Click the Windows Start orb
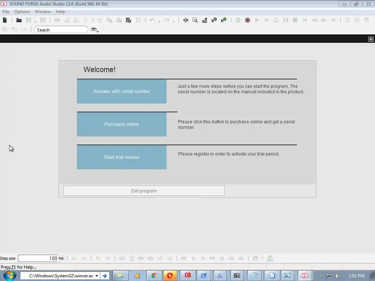The height and width of the screenshot is (281, 375). tap(10, 276)
